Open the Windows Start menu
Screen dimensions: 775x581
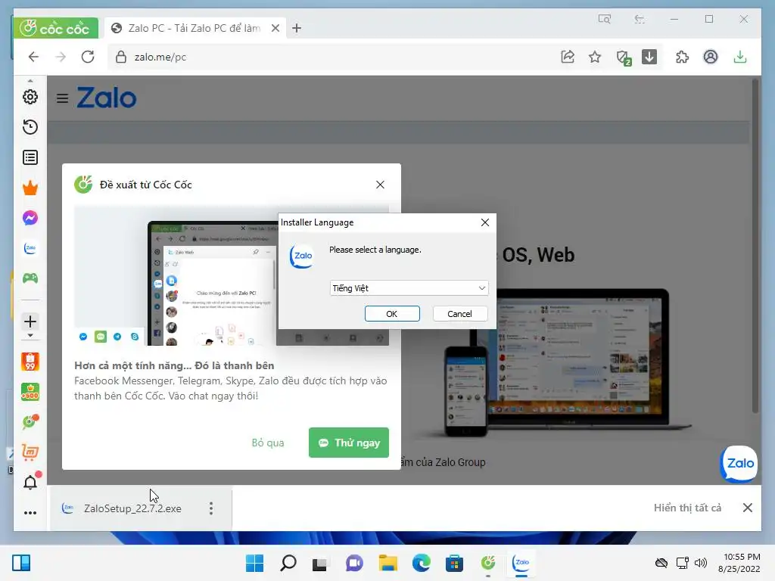254,563
